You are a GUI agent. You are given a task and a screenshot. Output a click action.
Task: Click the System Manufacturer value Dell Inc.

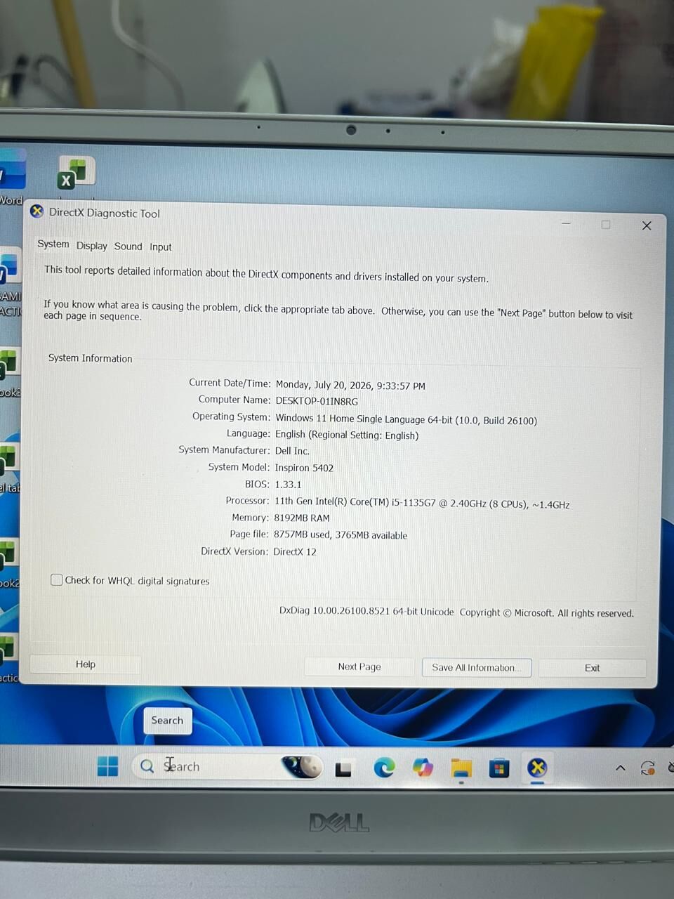click(292, 451)
